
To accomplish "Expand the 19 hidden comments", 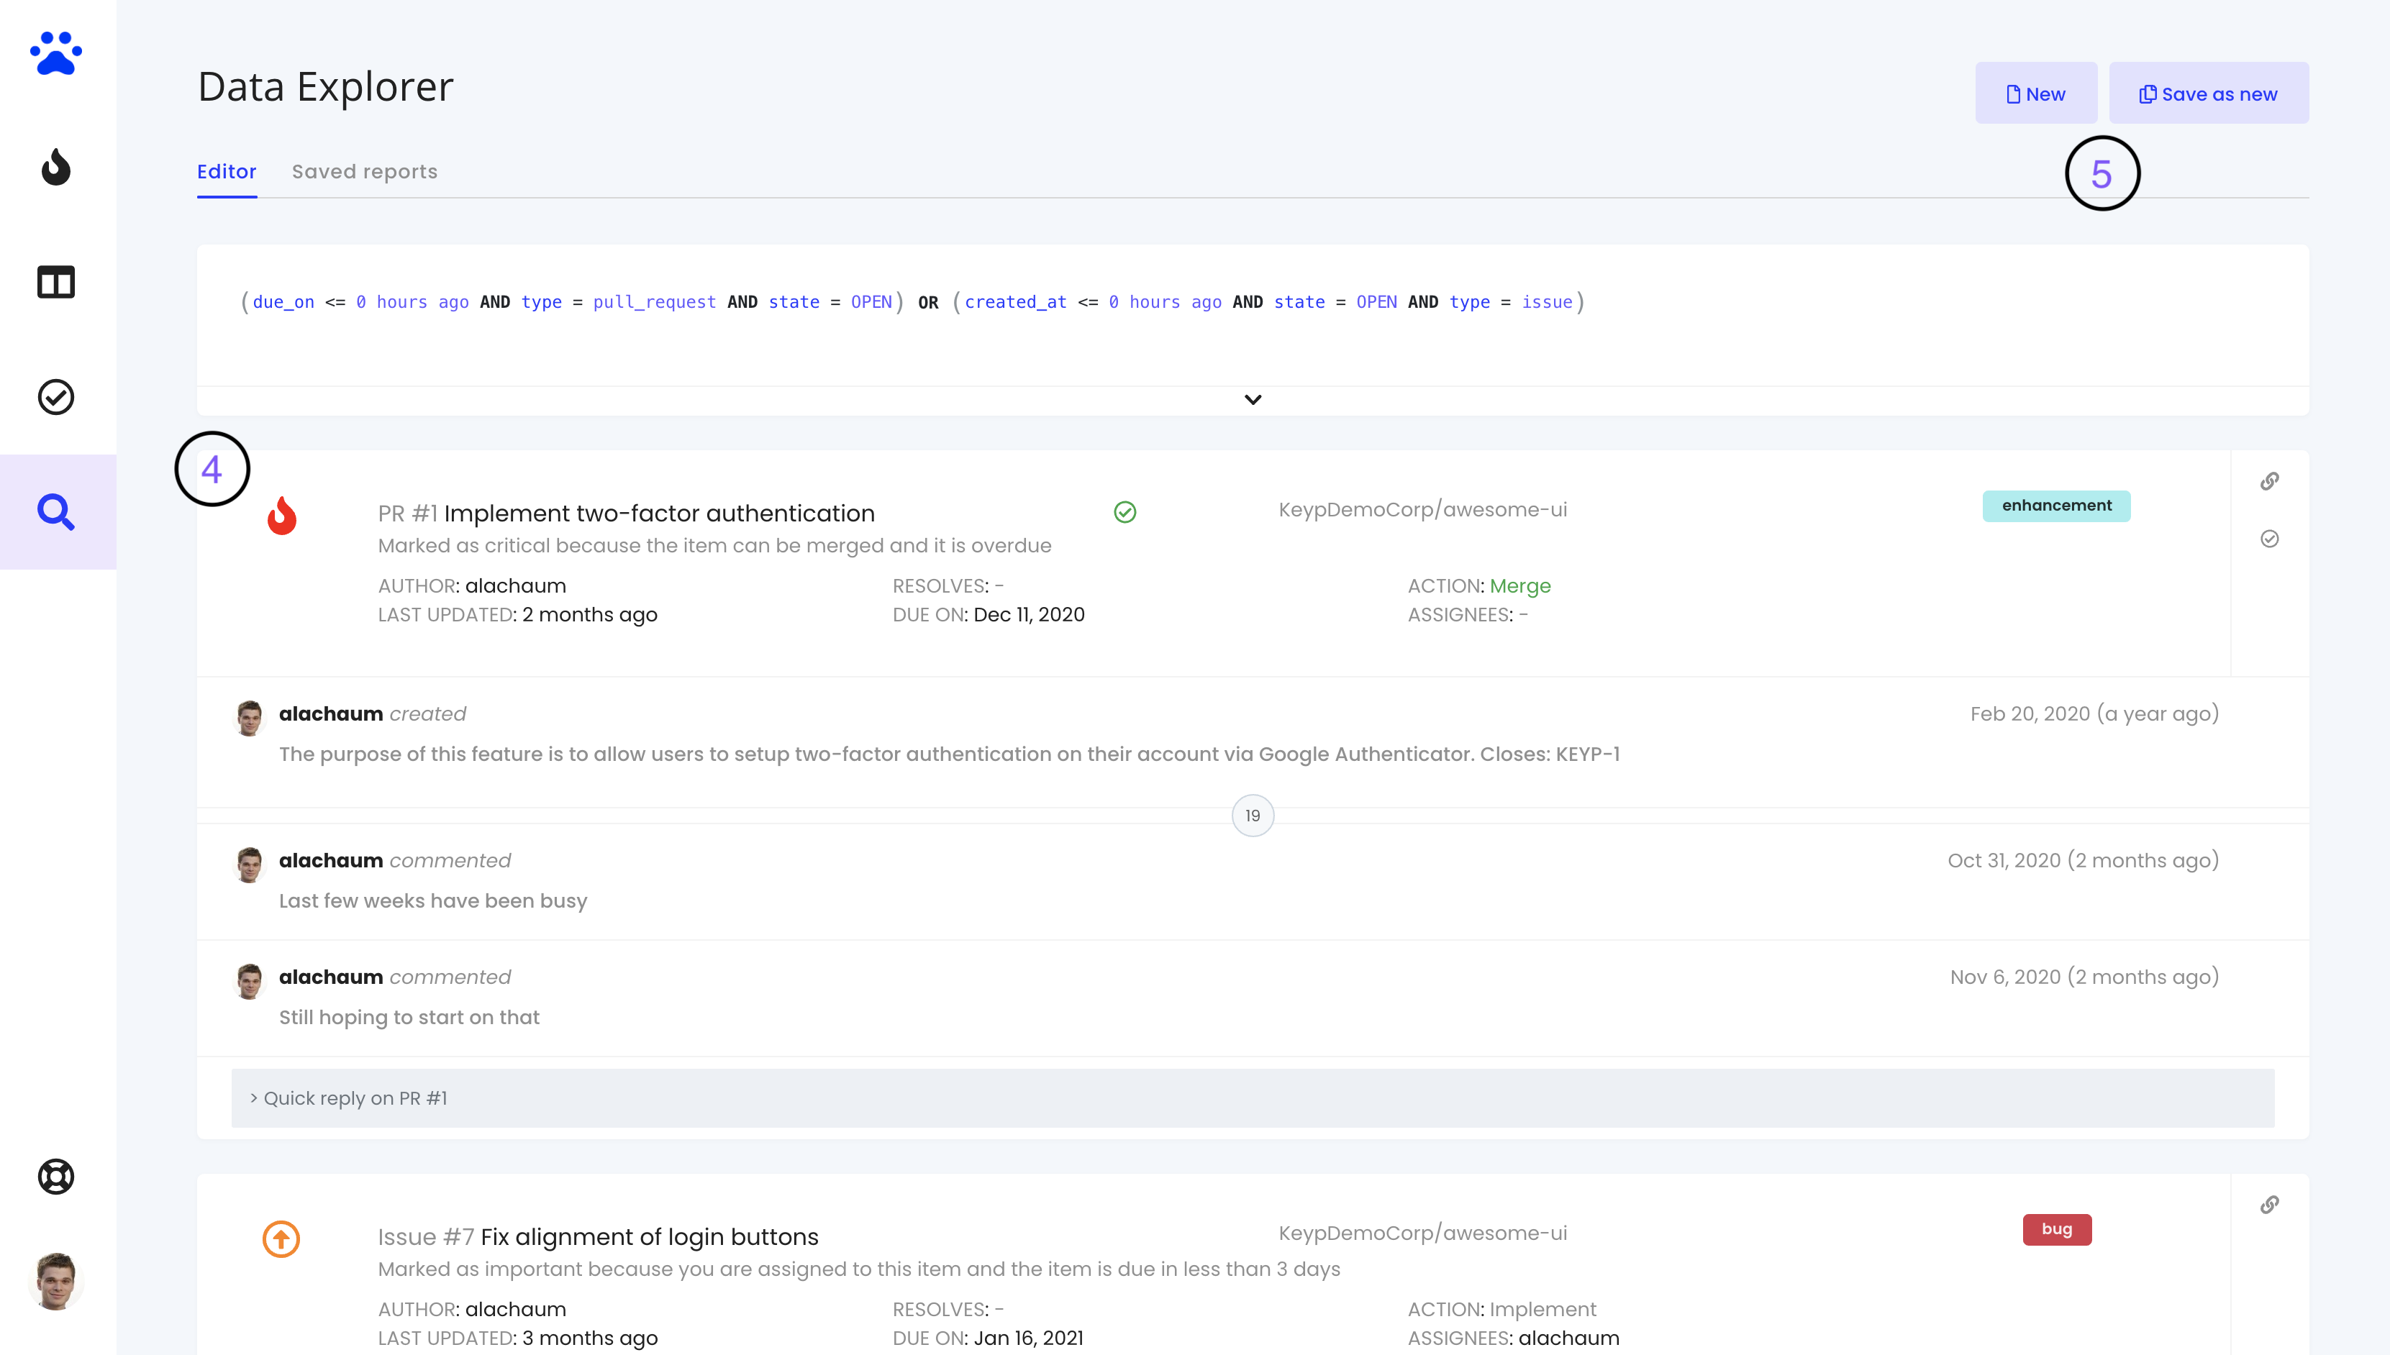I will tap(1253, 816).
